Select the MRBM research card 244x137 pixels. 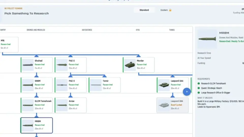(37, 125)
